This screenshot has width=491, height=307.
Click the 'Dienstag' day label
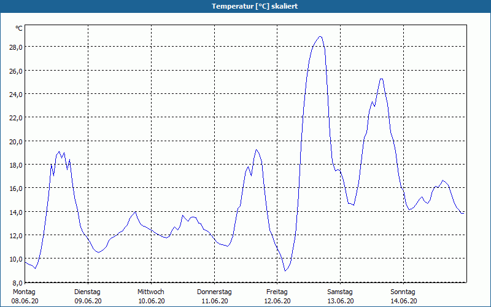click(x=87, y=292)
